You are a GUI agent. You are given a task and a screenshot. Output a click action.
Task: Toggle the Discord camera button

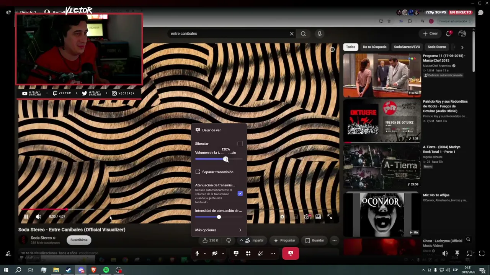tap(215, 253)
